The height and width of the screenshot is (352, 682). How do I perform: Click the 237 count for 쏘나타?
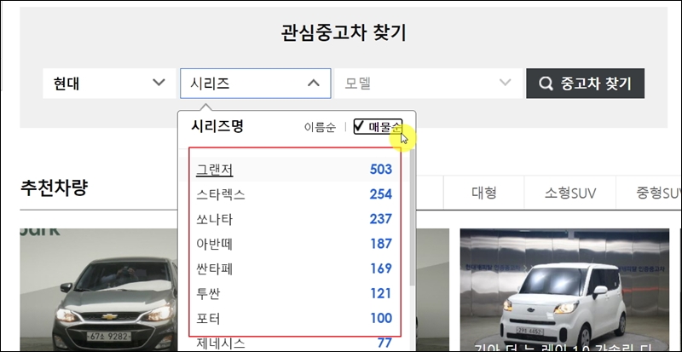coord(381,219)
